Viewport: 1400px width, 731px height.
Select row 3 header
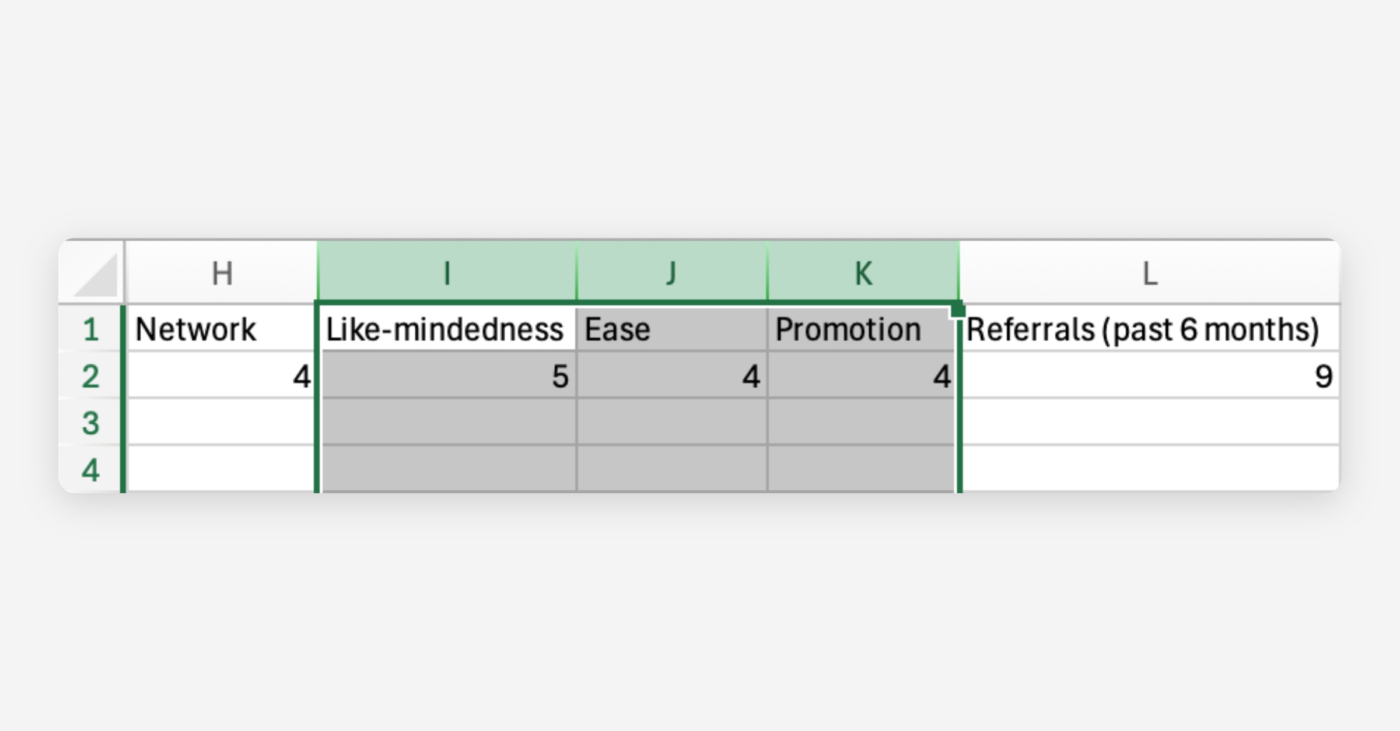(90, 423)
